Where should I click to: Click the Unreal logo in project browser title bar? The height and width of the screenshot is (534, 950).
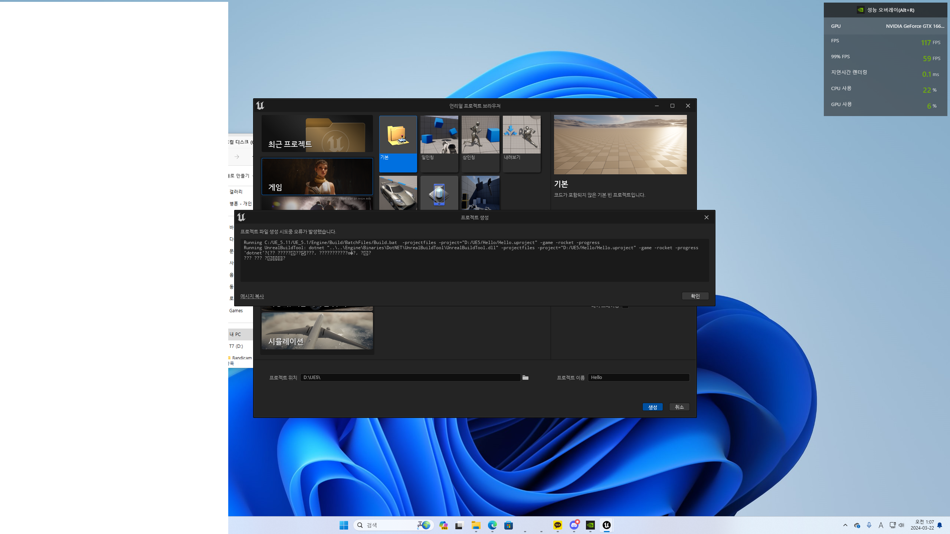(x=260, y=106)
